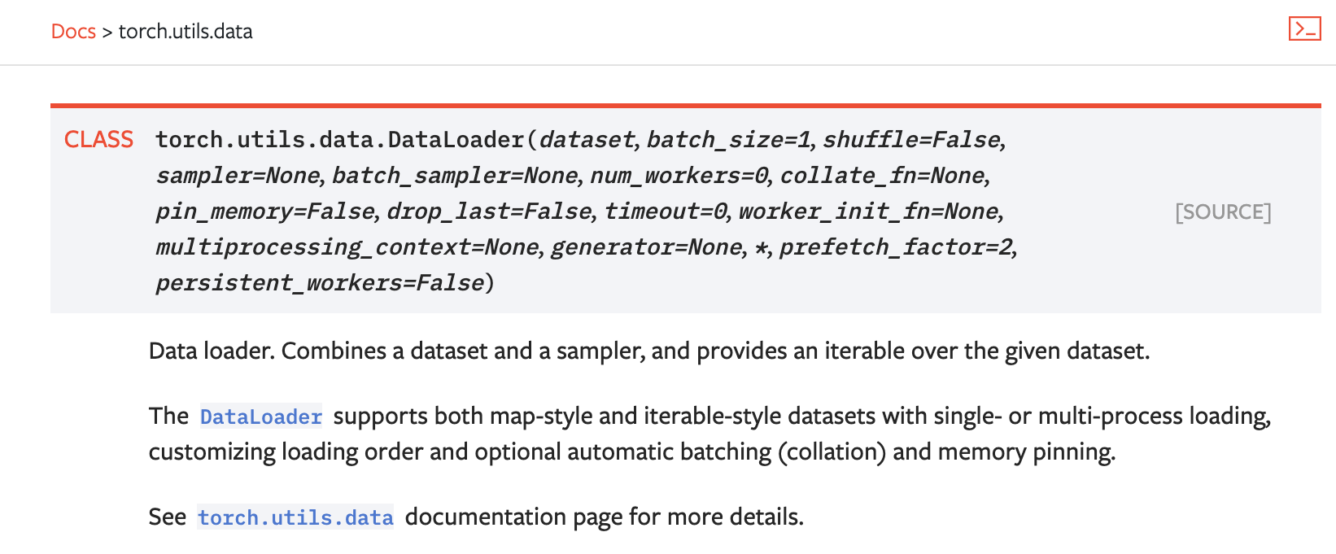Follow the blue DataLoader code link
Screen dimensions: 1336x554
tap(261, 417)
